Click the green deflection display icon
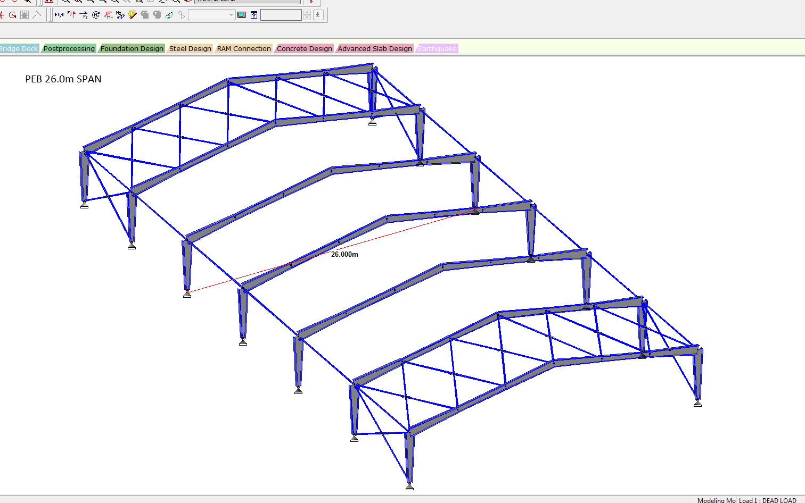 169,15
